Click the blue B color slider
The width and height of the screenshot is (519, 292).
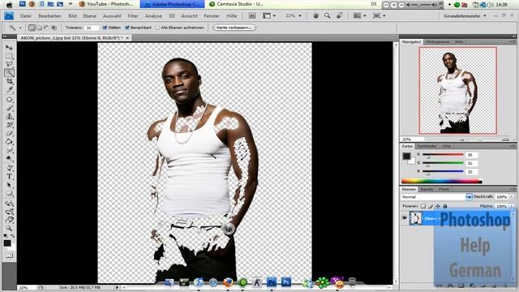[443, 171]
